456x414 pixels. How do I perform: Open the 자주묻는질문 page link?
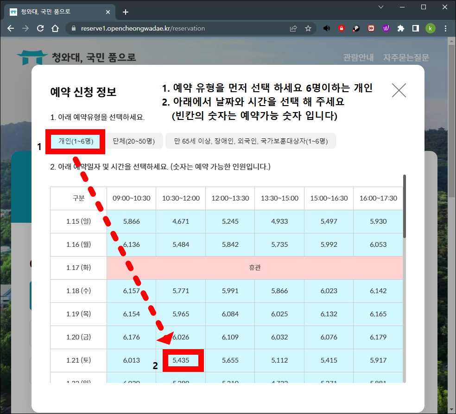click(406, 57)
